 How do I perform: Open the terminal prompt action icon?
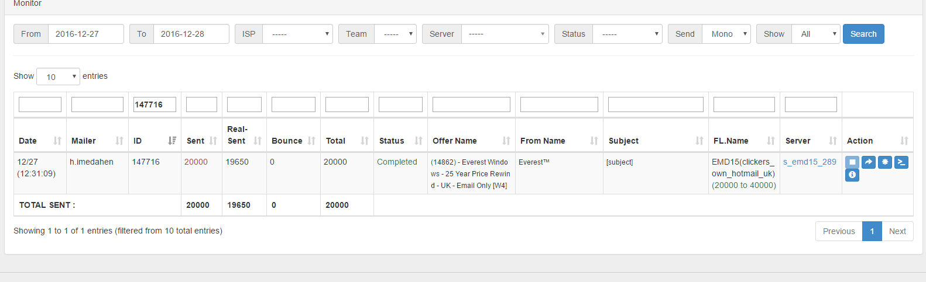(901, 162)
